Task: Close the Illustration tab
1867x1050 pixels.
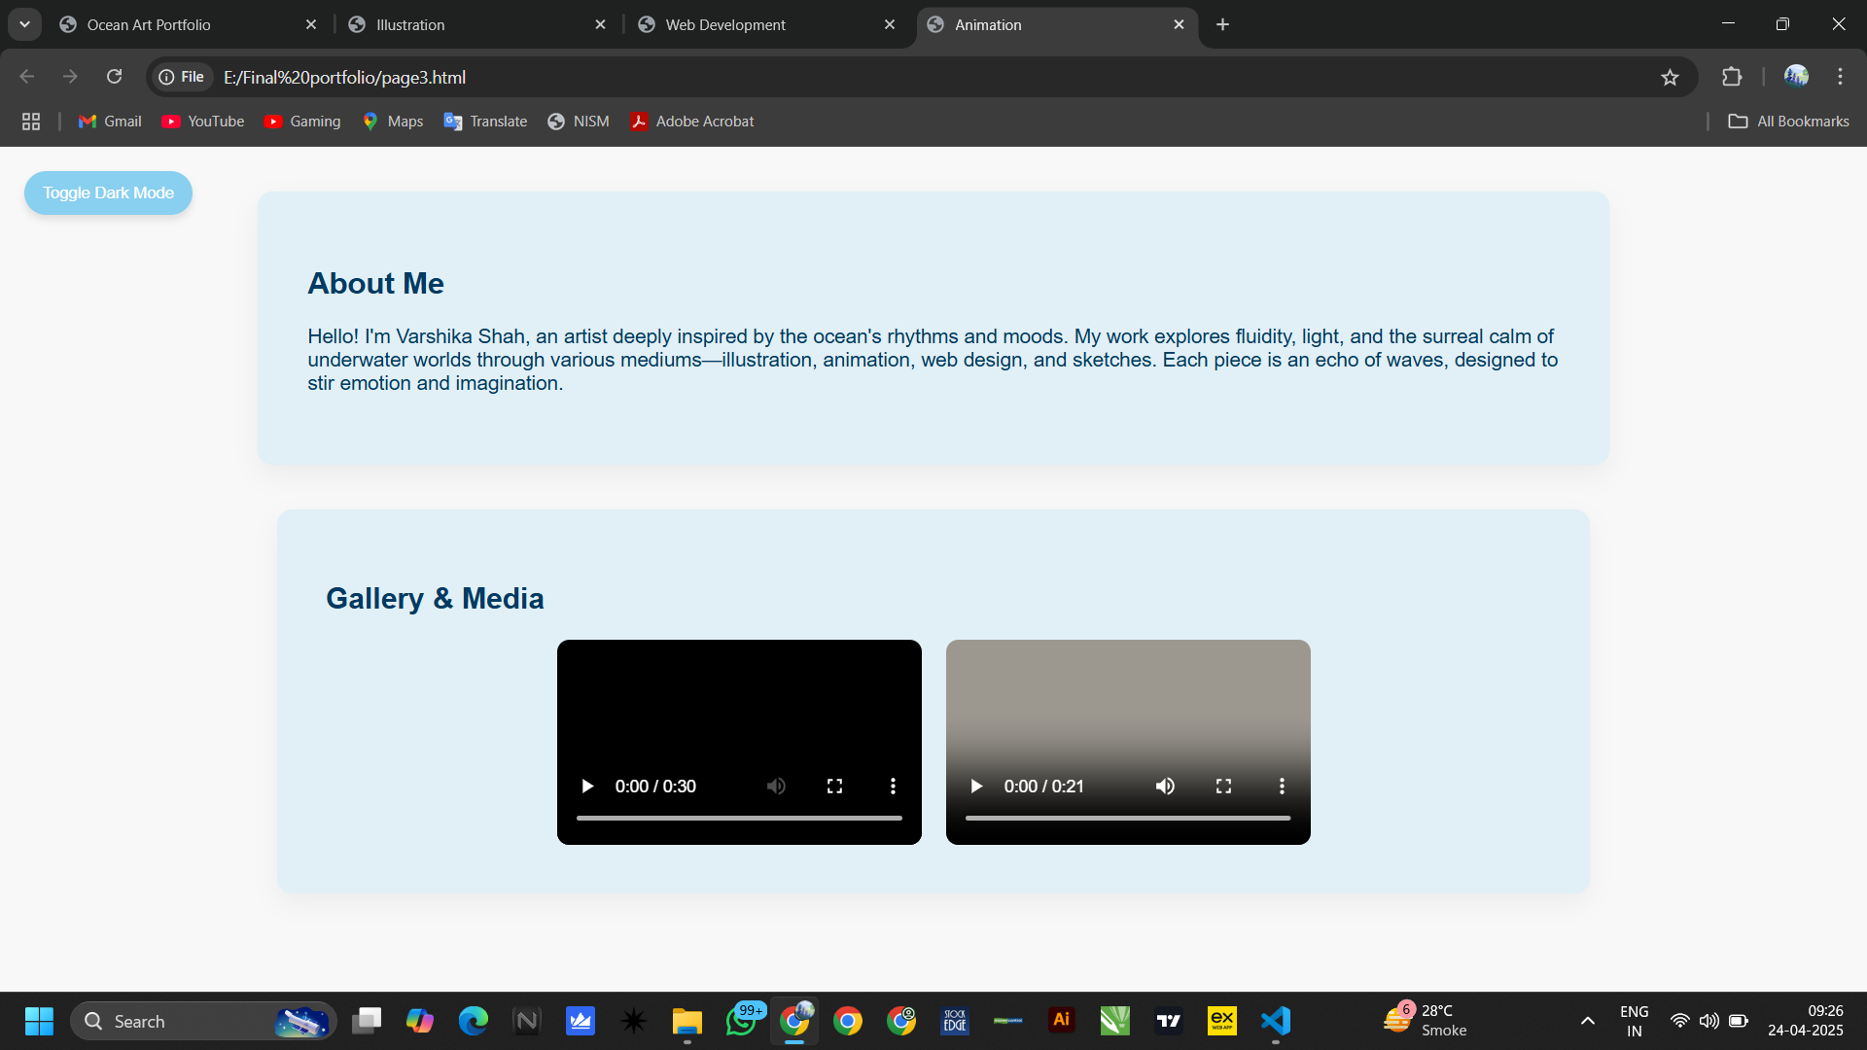Action: coord(600,25)
